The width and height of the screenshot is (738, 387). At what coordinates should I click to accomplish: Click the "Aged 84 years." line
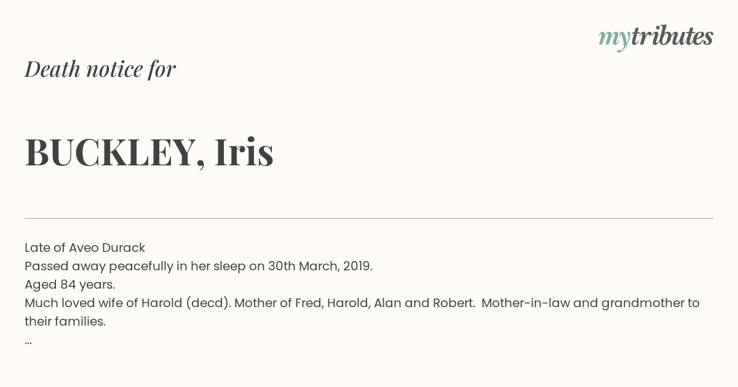tap(70, 285)
